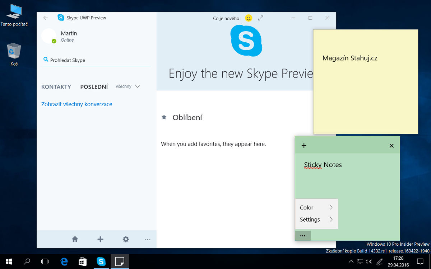The width and height of the screenshot is (431, 269).
Task: Switch to the POSLEDNÍ tab
Action: (94, 87)
